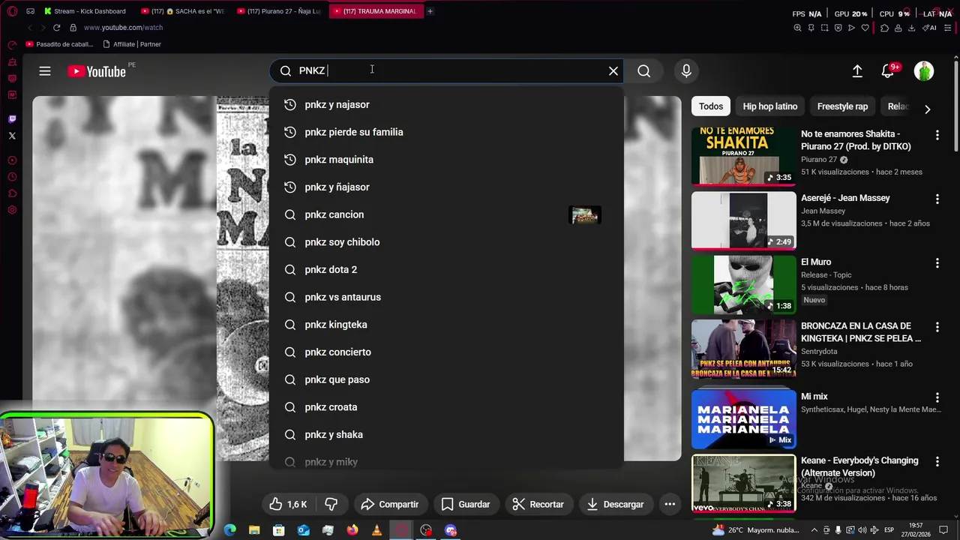The height and width of the screenshot is (540, 960).
Task: Choose suggestion 'pnkz cancion'
Action: (x=446, y=214)
